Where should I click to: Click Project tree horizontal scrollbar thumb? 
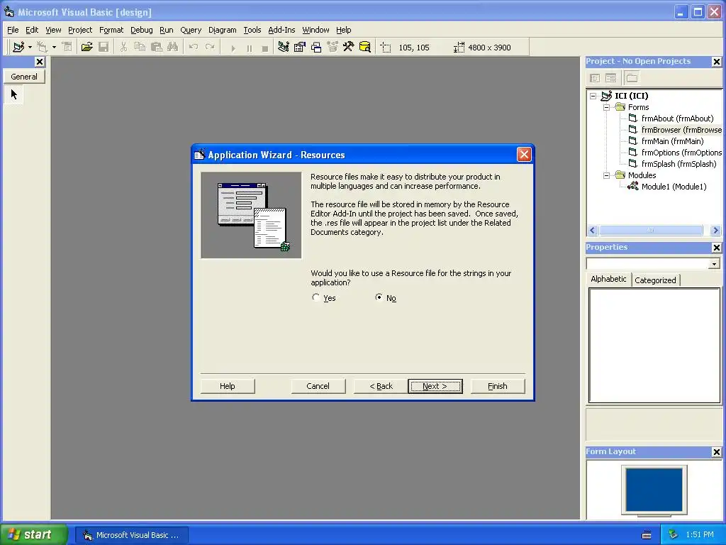point(651,230)
